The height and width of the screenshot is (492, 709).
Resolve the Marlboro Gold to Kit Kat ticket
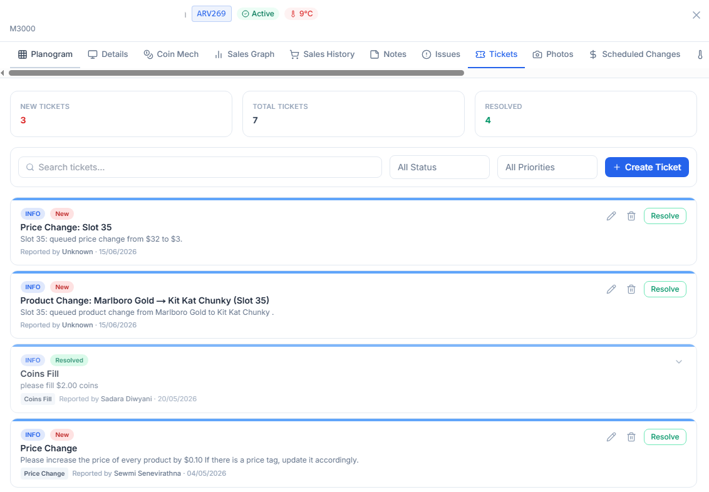point(665,289)
